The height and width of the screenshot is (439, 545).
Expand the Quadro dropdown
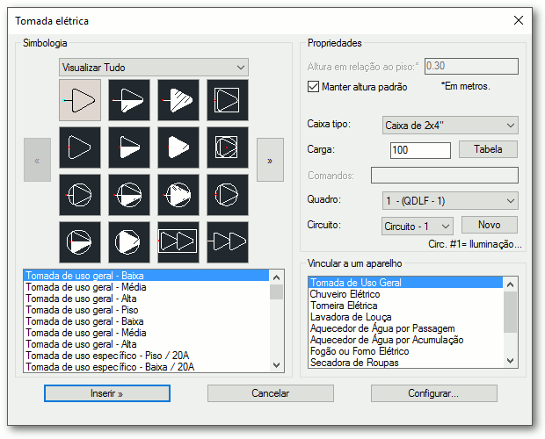(450, 200)
